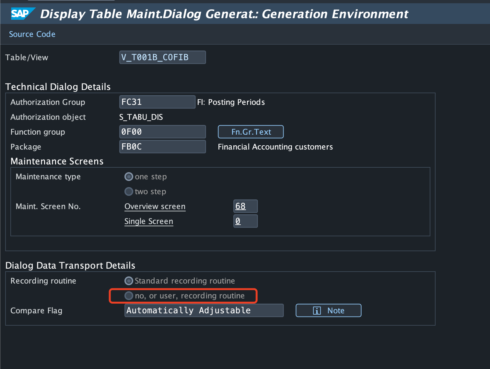Click the Authorization object label
Viewport: 490px width, 369px height.
(48, 117)
